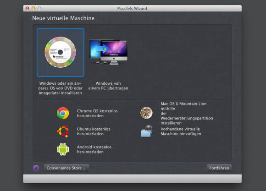Click 'Ubuntu kostenlos herunterladen' text
This screenshot has height=191, width=266.
pyautogui.click(x=94, y=131)
